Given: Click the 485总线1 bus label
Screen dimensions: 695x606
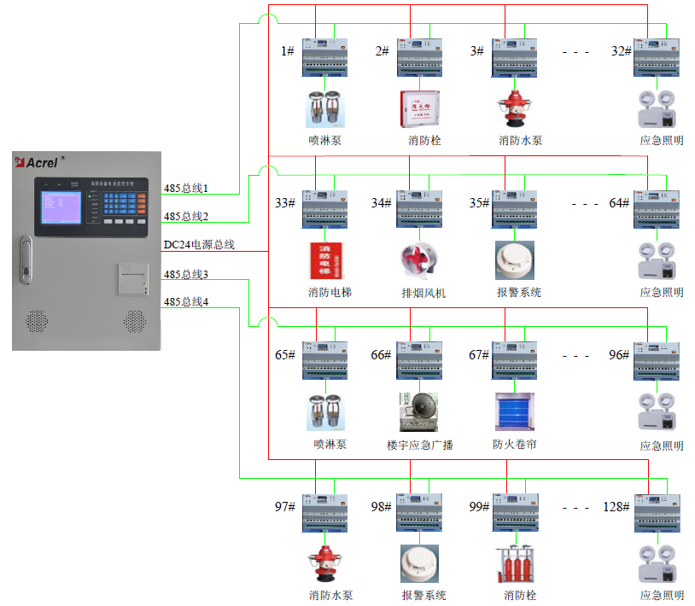Looking at the screenshot, I should [186, 188].
